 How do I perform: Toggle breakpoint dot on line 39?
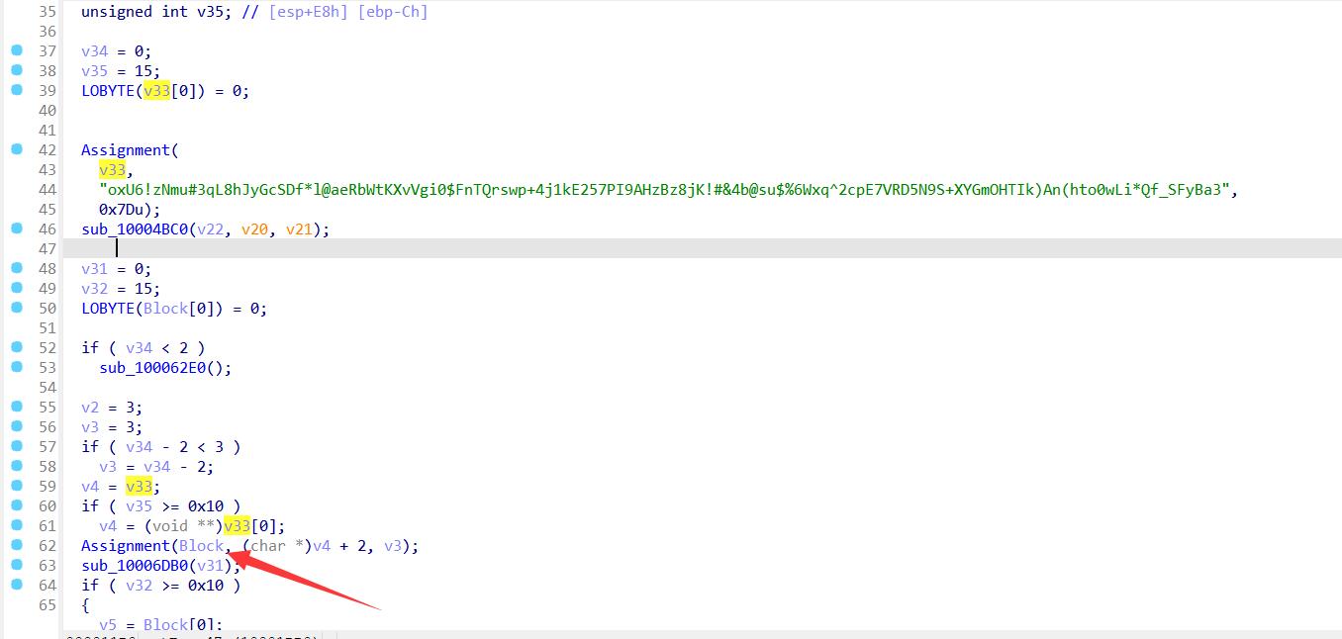pyautogui.click(x=17, y=90)
